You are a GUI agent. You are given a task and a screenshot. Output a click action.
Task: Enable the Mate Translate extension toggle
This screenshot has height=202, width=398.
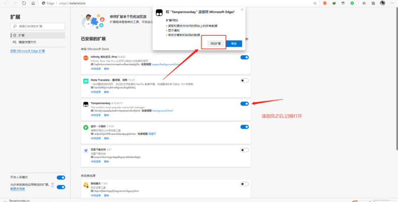(244, 81)
